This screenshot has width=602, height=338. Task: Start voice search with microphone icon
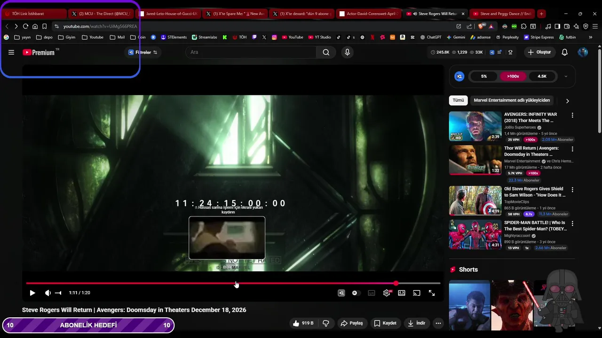(347, 52)
